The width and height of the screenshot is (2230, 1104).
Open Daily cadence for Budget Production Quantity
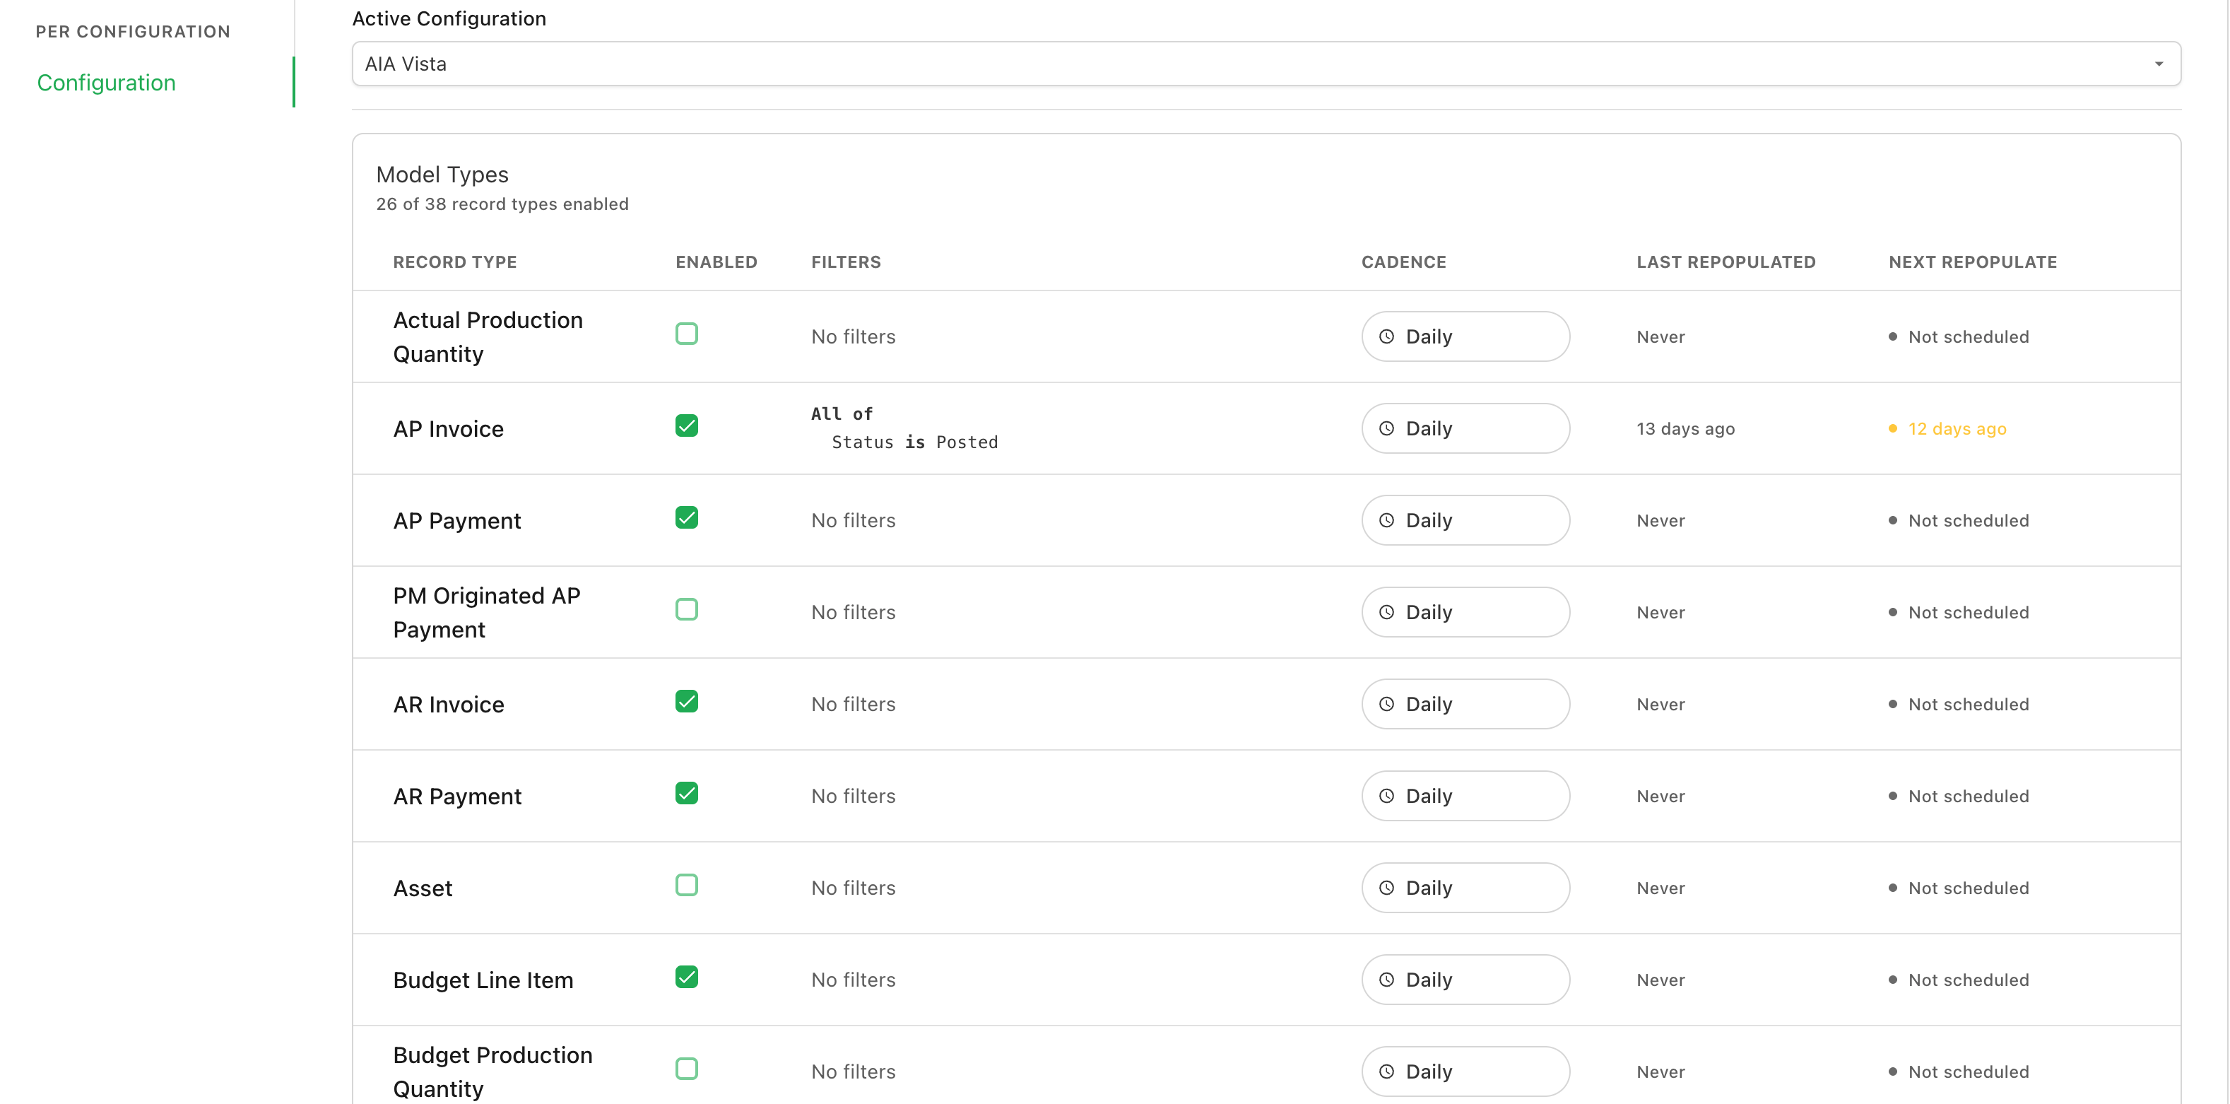1465,1071
